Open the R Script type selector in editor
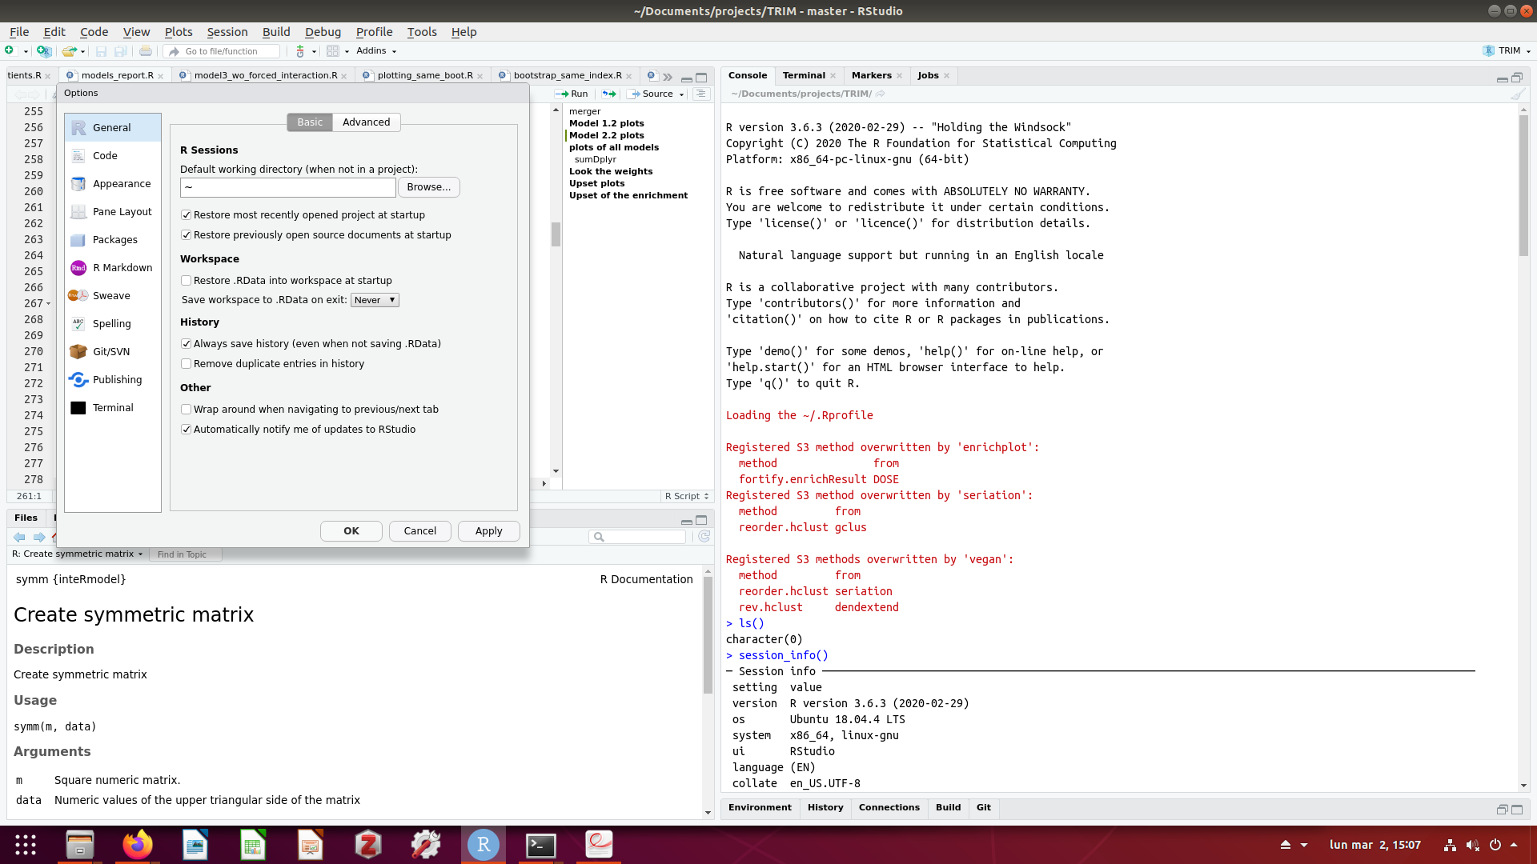 pyautogui.click(x=686, y=496)
